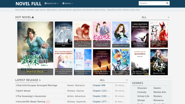Select the School Life genre
Viewport: 185px width, 104px height.
click(143, 96)
